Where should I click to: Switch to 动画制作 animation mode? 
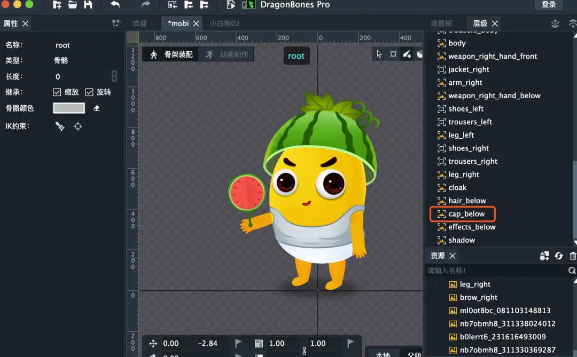tap(227, 54)
